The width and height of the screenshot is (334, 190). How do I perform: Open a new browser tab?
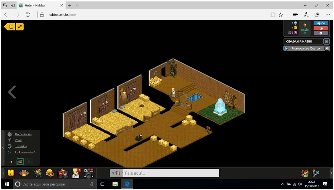70,5
